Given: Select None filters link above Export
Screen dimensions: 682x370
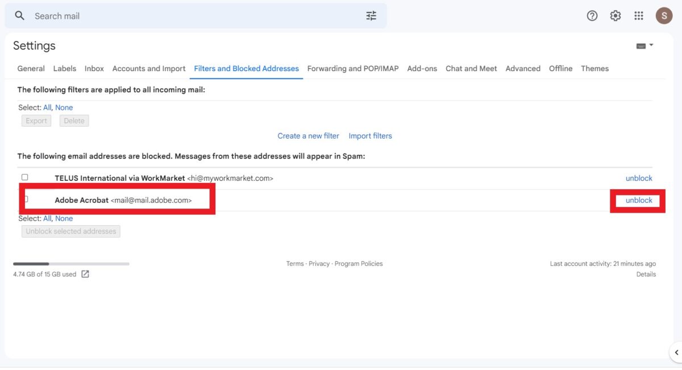Looking at the screenshot, I should 64,107.
